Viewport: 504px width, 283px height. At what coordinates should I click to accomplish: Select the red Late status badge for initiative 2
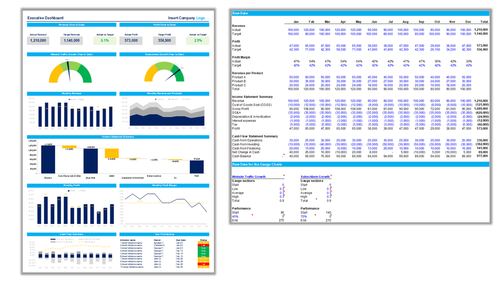203,245
